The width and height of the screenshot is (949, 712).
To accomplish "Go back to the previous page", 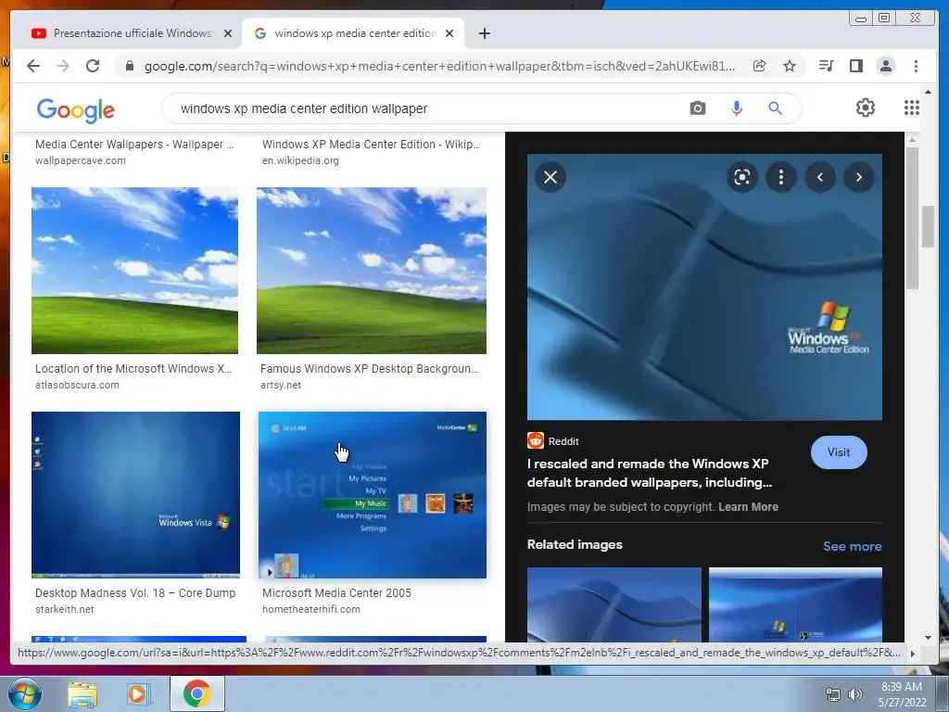I will 33,66.
